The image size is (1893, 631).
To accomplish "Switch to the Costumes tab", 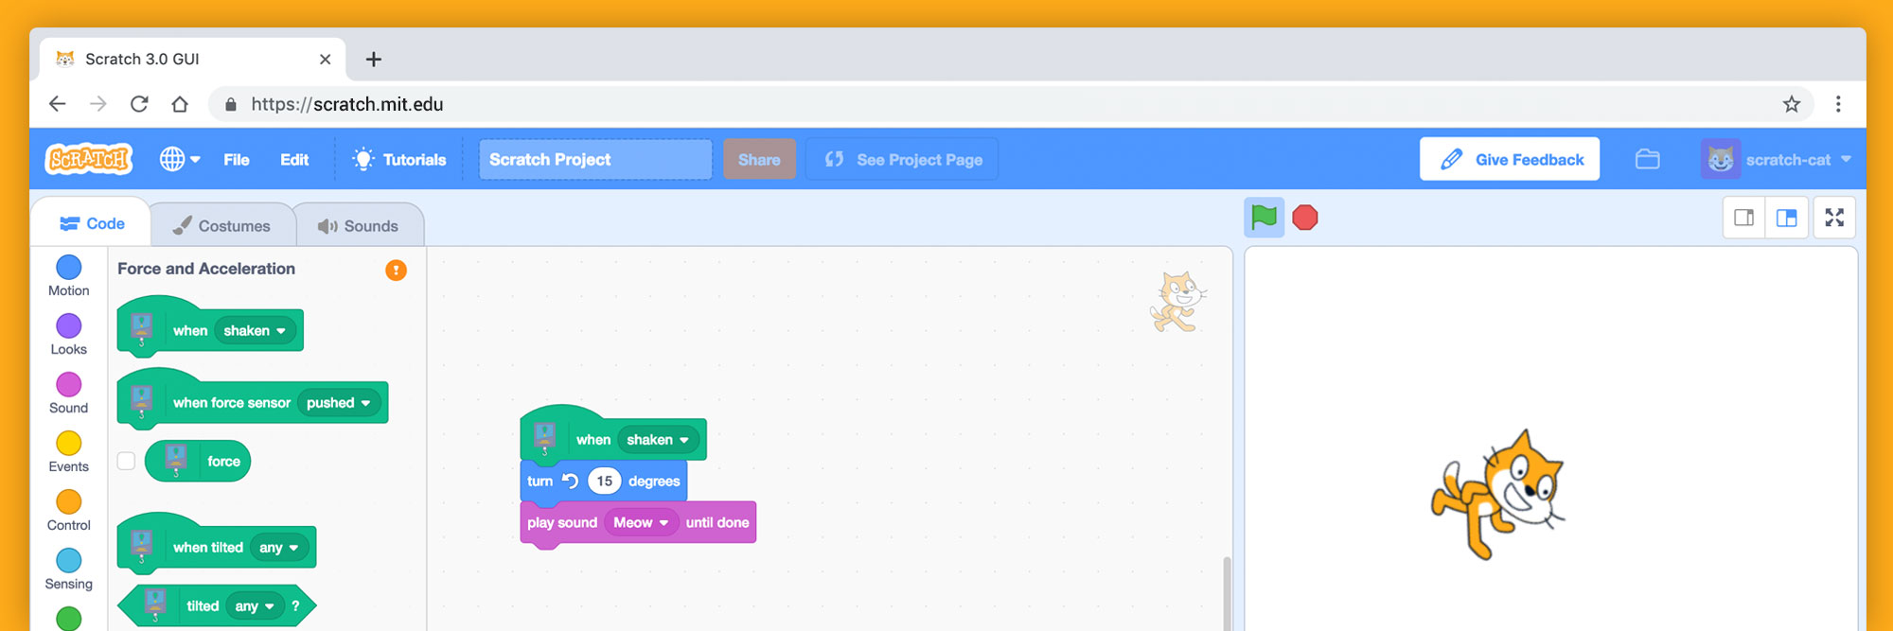I will pos(222,226).
